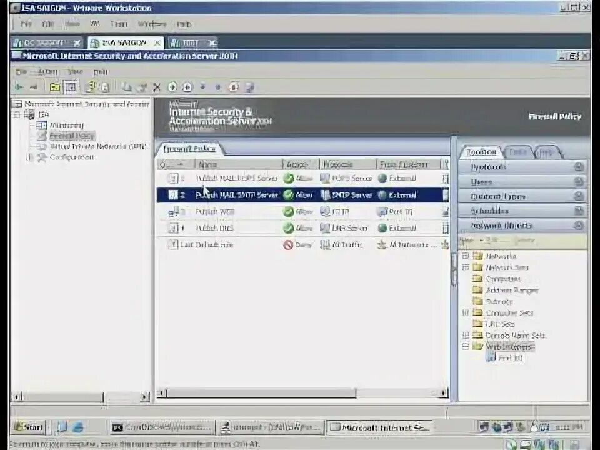Screen dimensions: 600x450
Task: Click the HTTP protocol icon in Web rule
Action: click(x=325, y=211)
